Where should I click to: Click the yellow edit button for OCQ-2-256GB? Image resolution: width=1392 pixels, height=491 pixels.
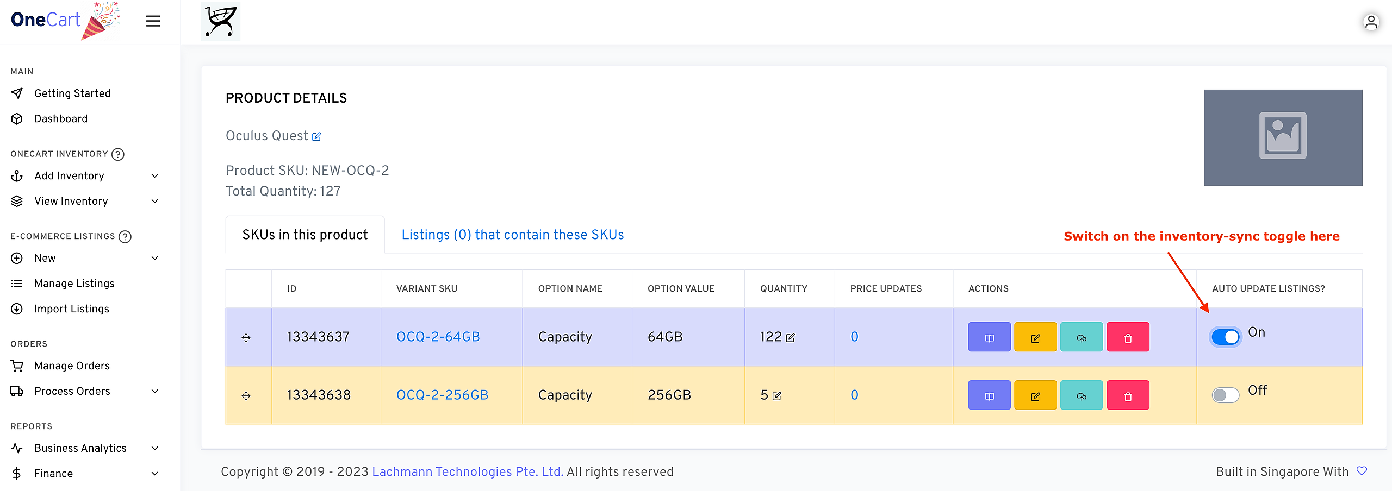coord(1035,395)
